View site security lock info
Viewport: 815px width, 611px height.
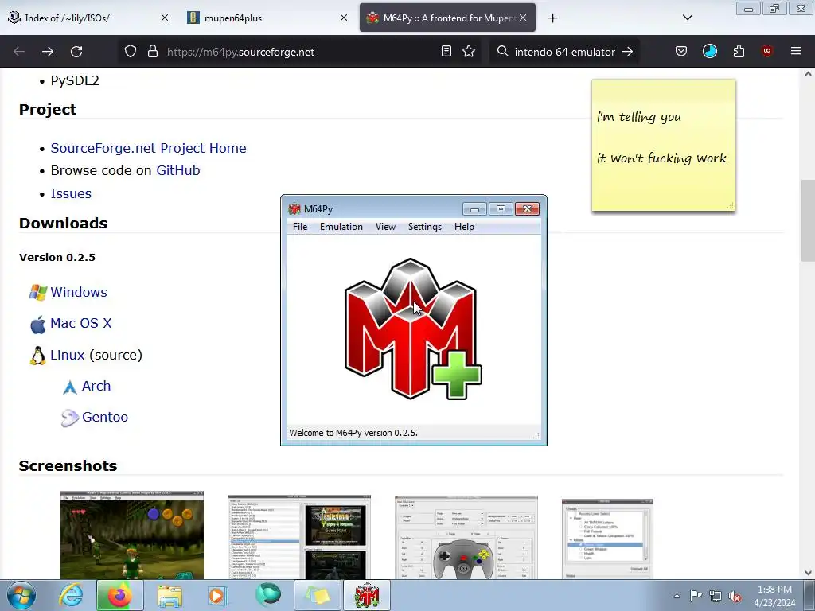point(152,52)
